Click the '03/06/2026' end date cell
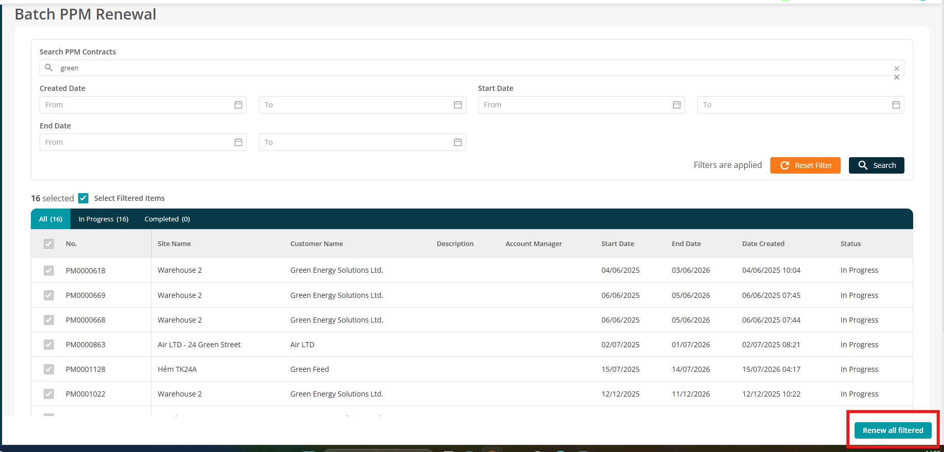 tap(691, 270)
